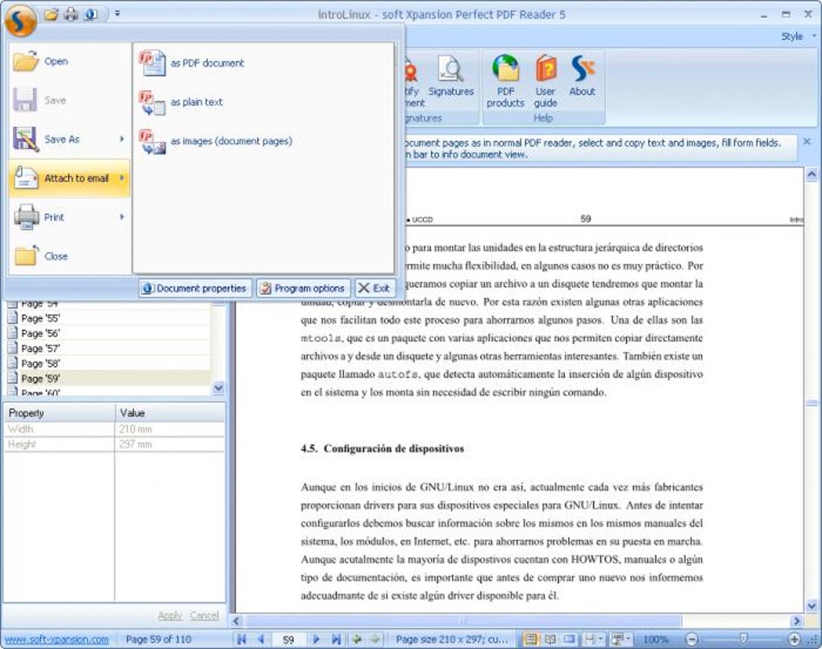Zoom out with the minus button

point(691,639)
